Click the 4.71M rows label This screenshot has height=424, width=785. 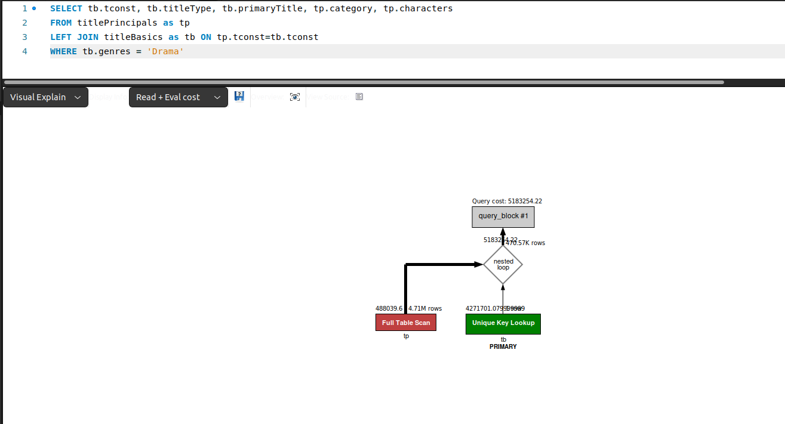[425, 308]
